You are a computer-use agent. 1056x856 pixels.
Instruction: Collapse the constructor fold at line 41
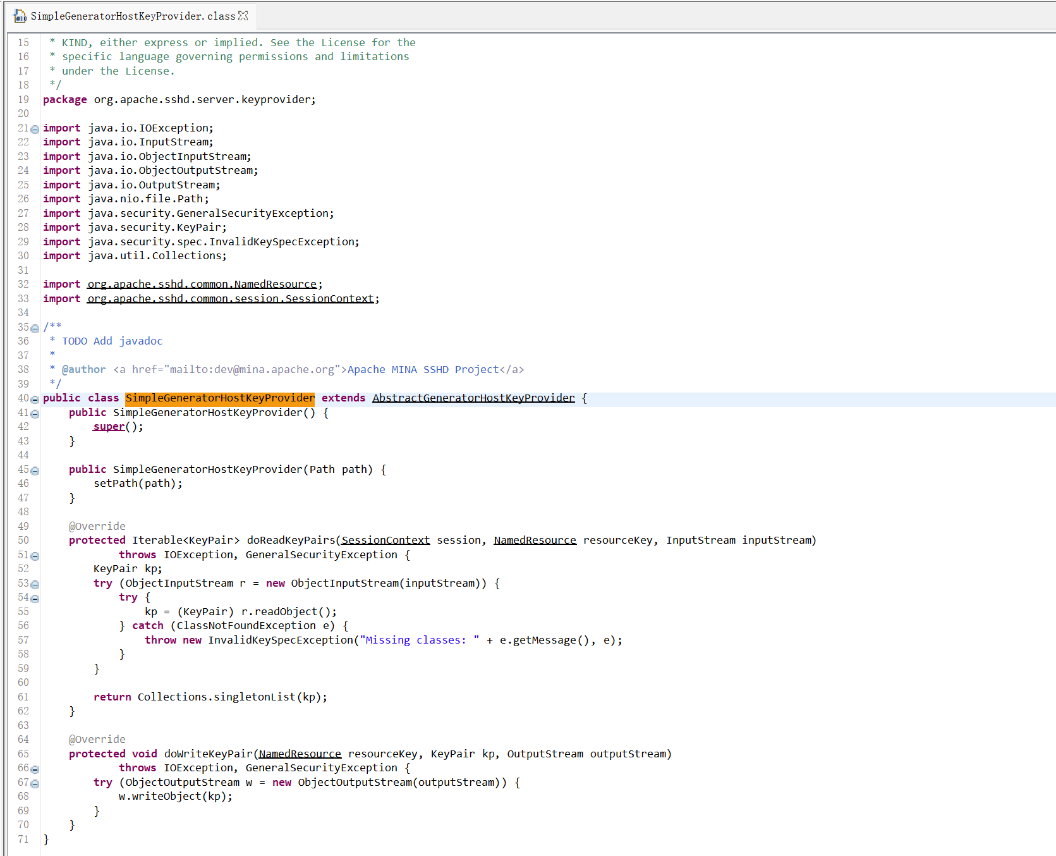(35, 413)
